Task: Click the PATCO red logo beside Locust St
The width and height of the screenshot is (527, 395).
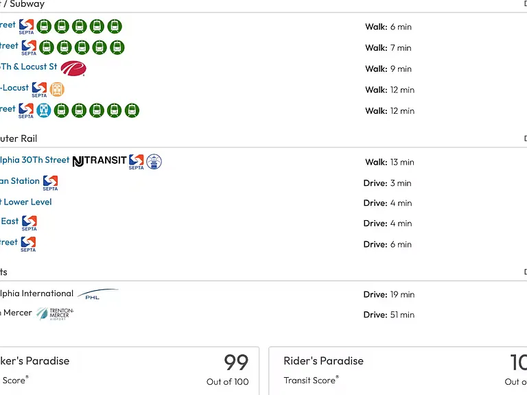Action: (73, 69)
